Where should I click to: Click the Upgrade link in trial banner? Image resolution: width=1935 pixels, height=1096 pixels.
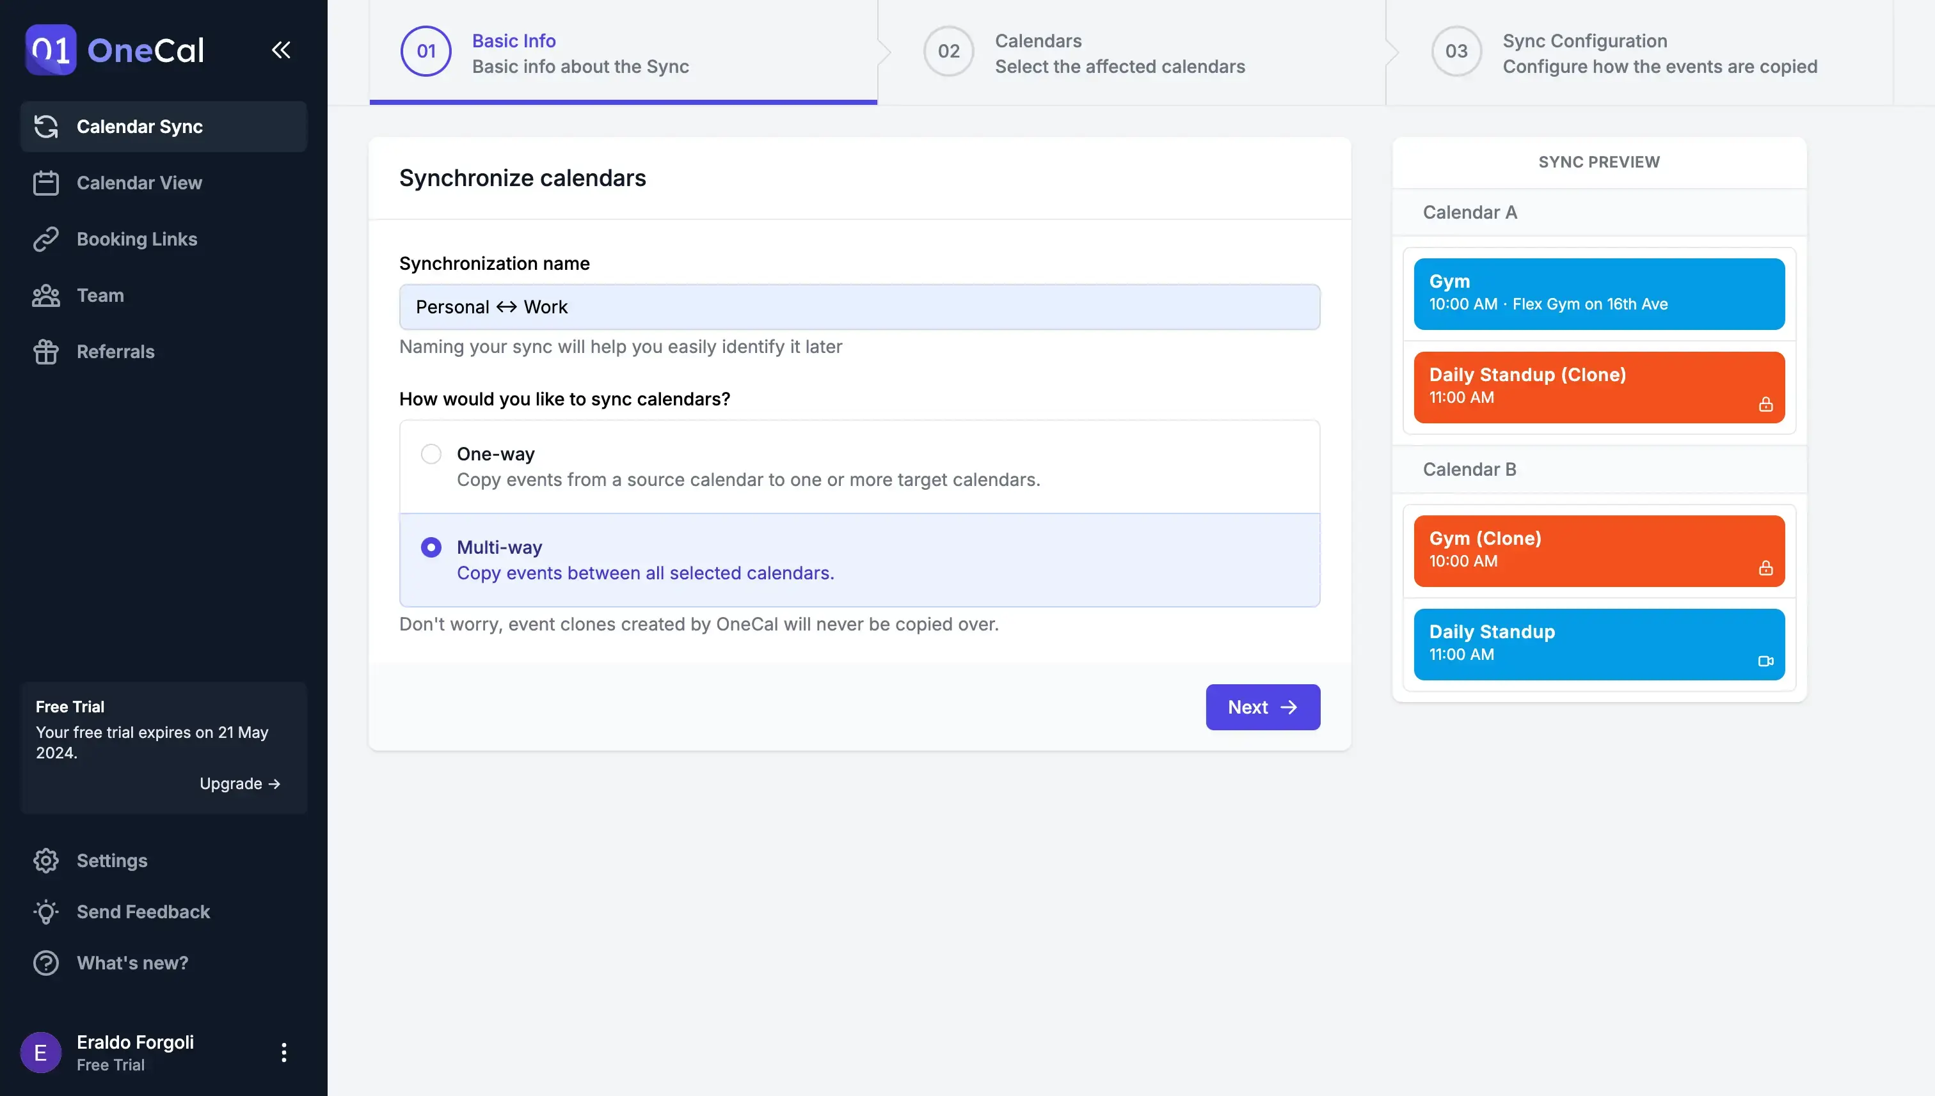point(239,783)
